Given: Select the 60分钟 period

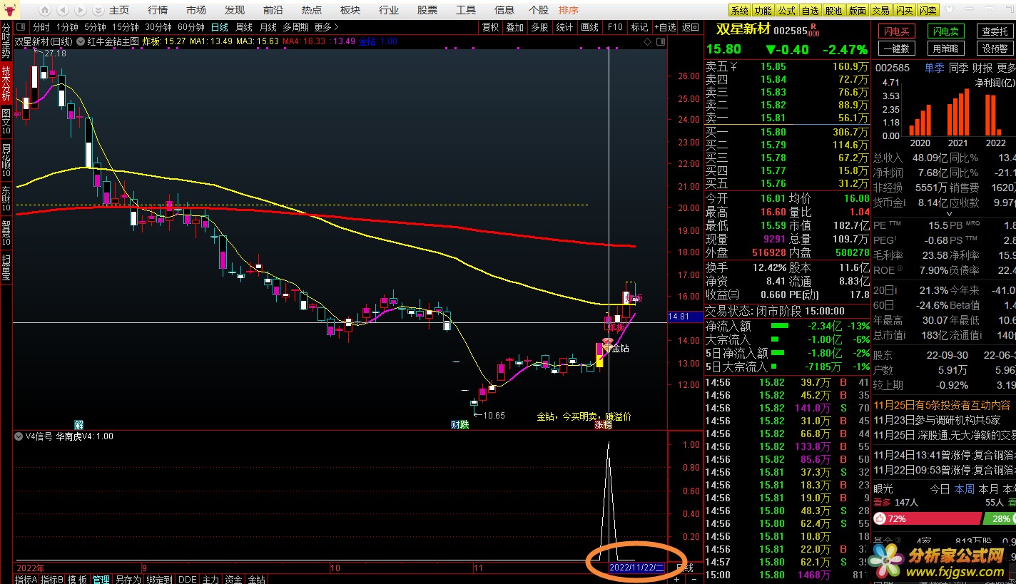Looking at the screenshot, I should point(190,27).
